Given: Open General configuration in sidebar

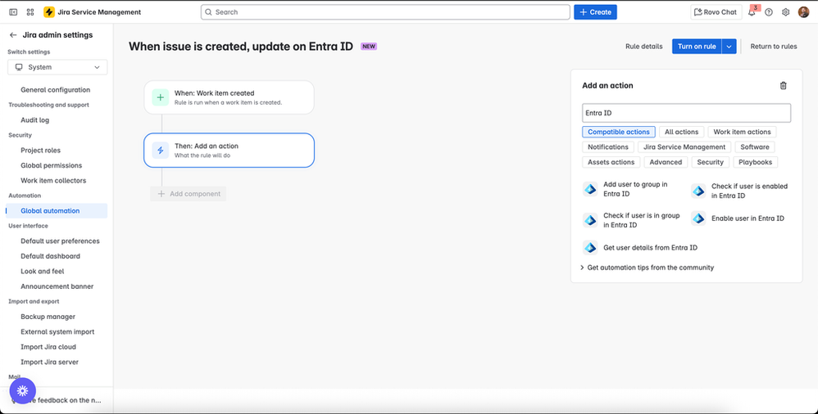Looking at the screenshot, I should (55, 89).
